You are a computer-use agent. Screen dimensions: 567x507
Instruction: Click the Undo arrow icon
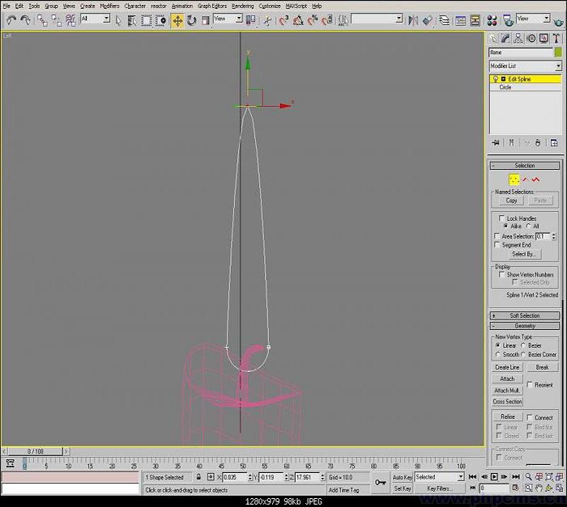(11, 20)
